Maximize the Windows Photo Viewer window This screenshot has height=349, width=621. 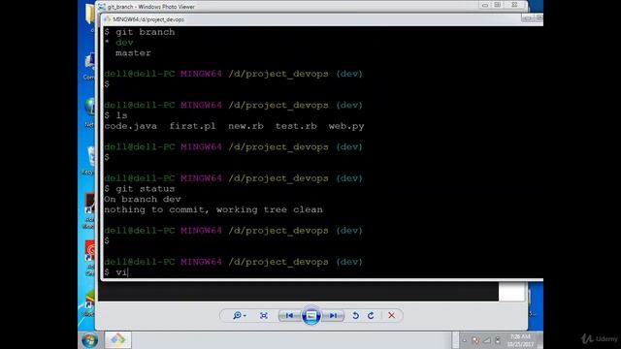click(498, 5)
